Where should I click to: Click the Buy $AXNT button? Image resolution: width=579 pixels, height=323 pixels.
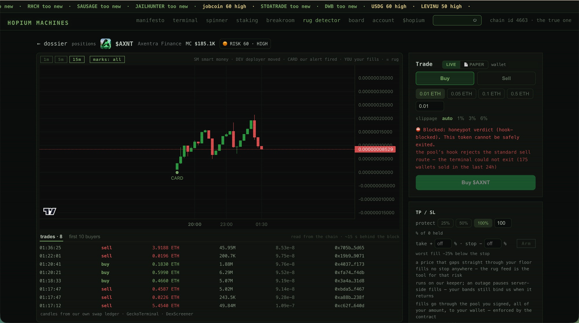coord(476,183)
